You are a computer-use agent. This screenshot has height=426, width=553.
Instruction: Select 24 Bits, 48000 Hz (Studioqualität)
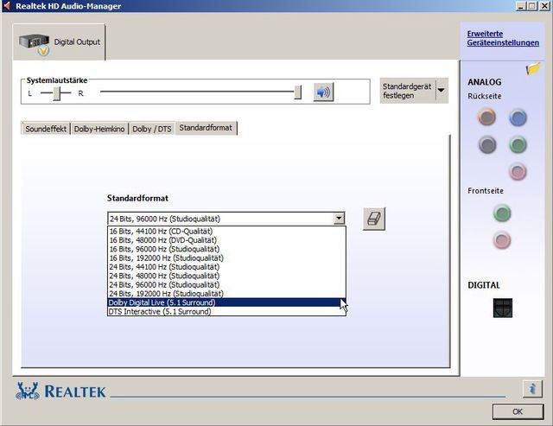[x=226, y=276]
